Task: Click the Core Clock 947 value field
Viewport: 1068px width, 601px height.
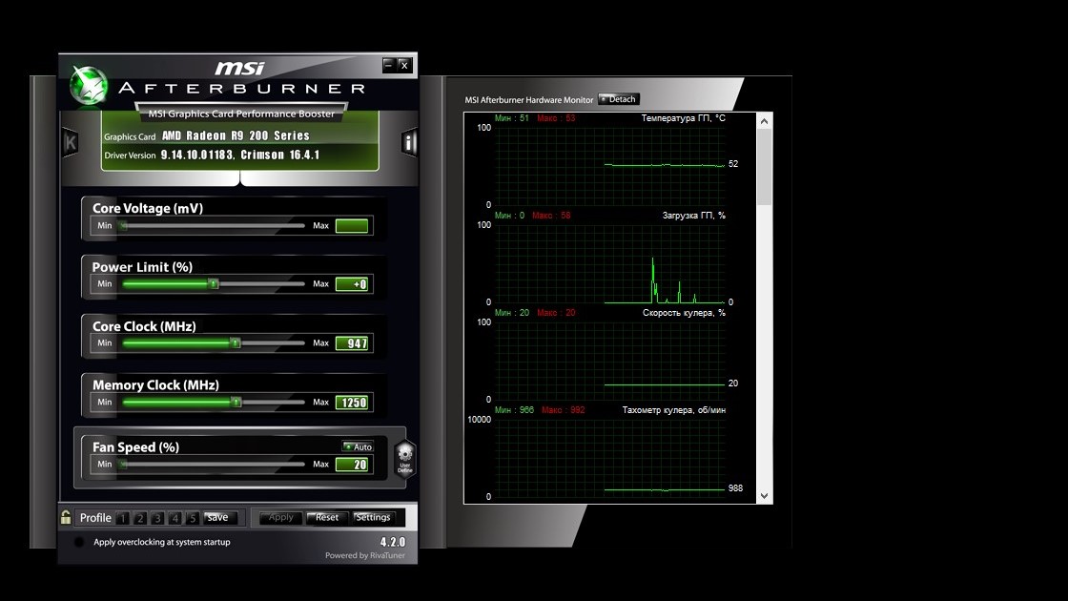Action: 352,343
